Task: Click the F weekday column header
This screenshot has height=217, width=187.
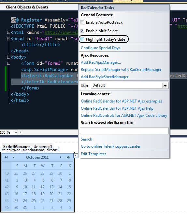Action: point(61,166)
